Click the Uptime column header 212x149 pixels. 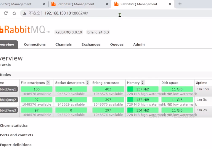(x=201, y=83)
